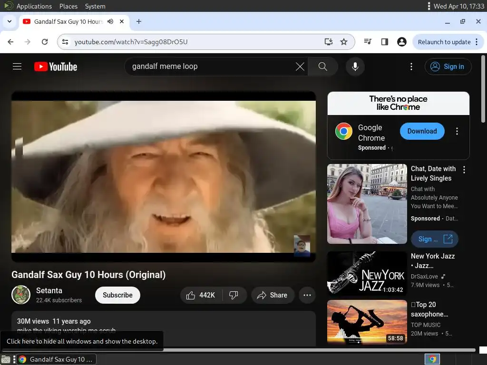487x365 pixels.
Task: Close the Gandalf Sax Guy tab
Action: pyautogui.click(x=122, y=21)
